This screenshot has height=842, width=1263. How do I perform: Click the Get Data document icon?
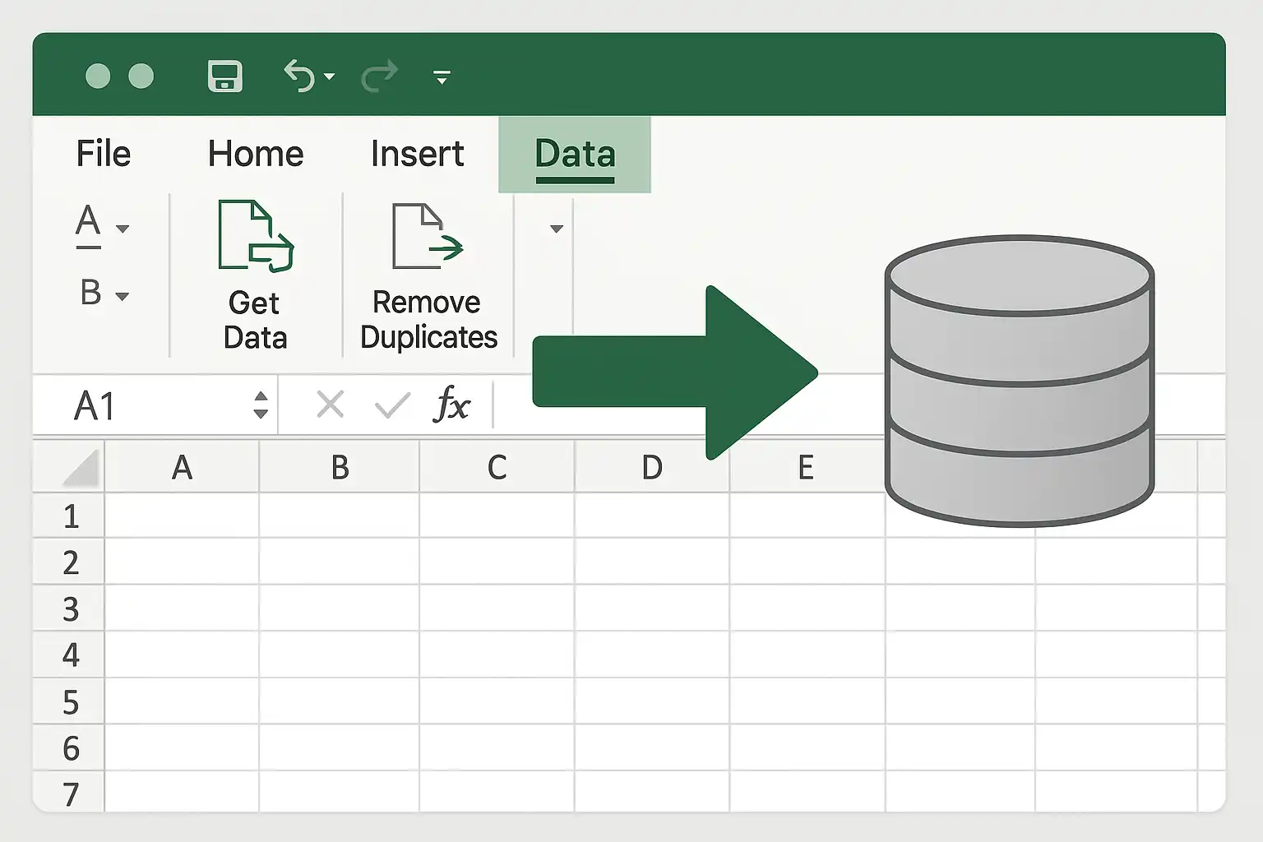[x=256, y=236]
